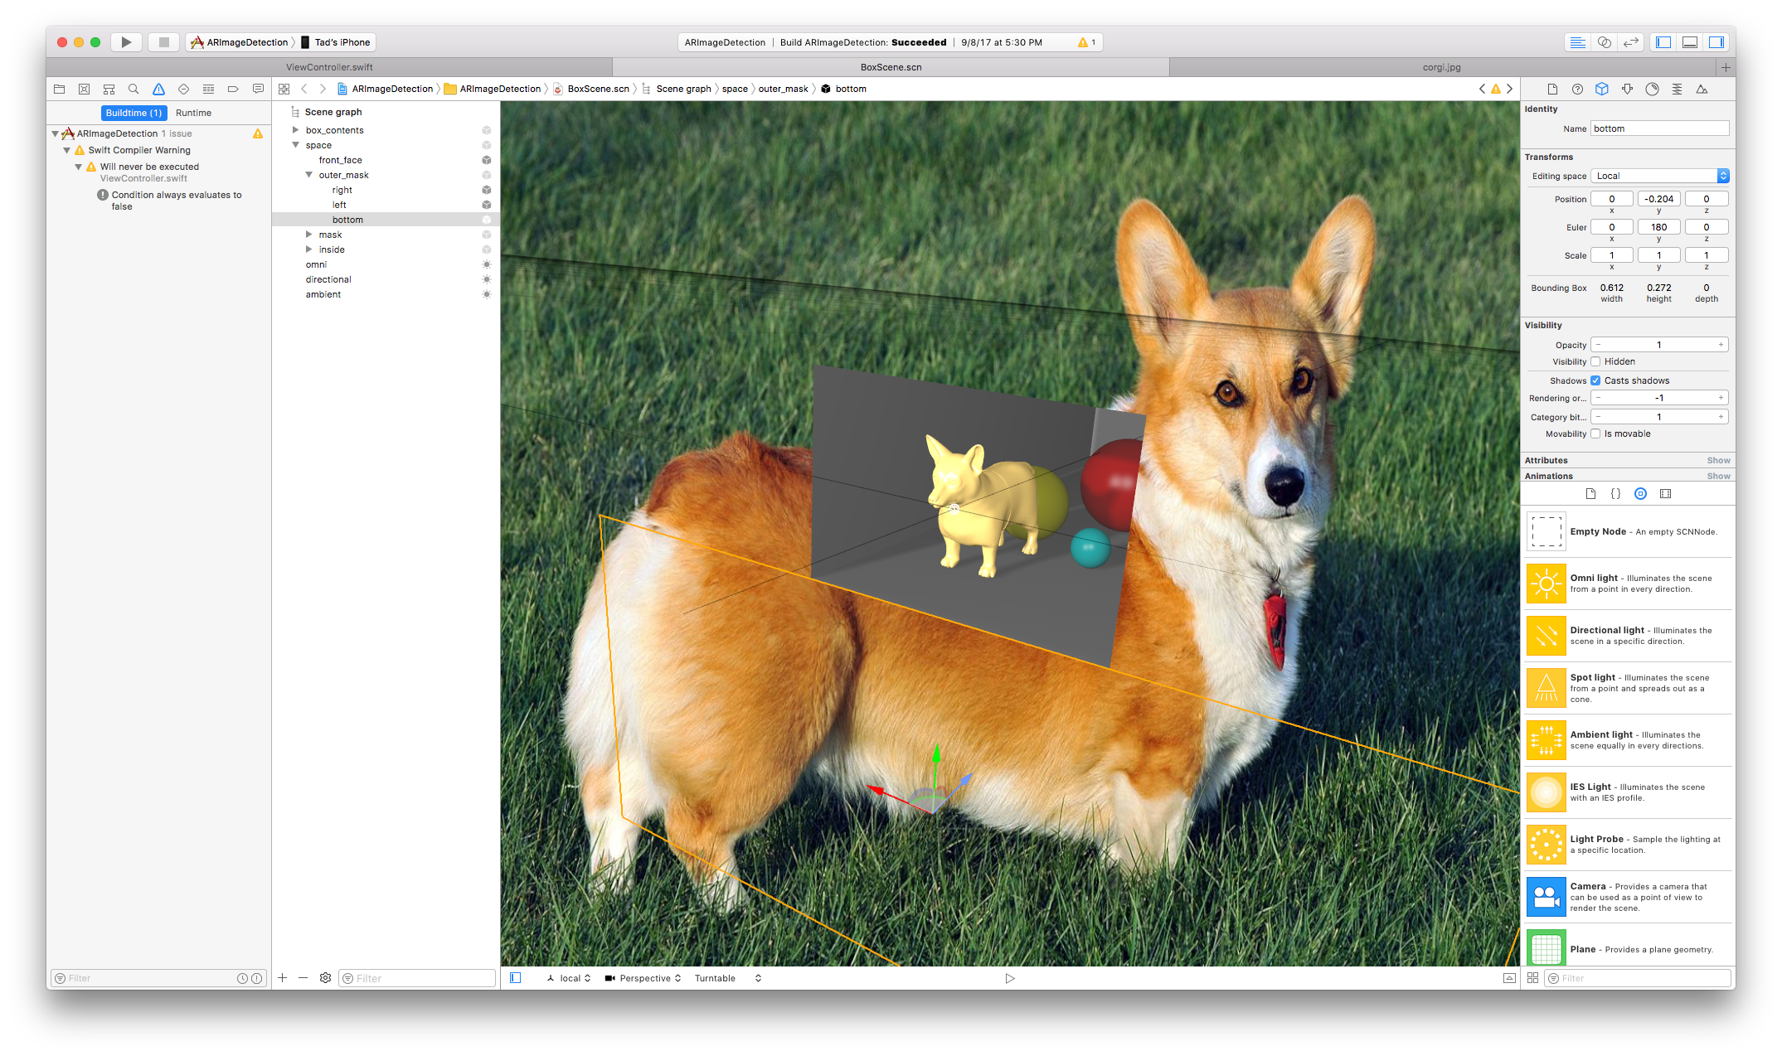
Task: Run the project with the Play button
Action: (126, 41)
